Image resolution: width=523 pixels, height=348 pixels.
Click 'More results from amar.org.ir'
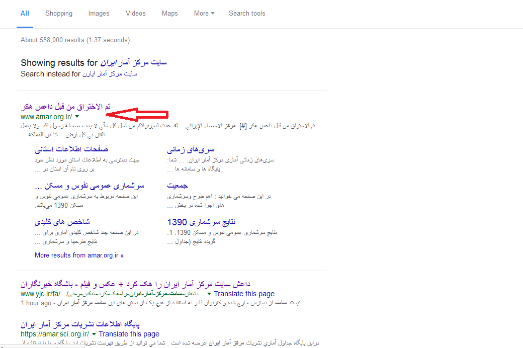tap(79, 255)
